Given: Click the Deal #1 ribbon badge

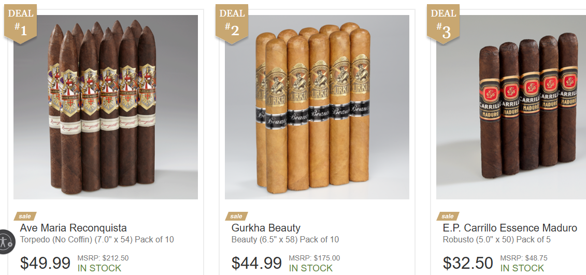Looking at the screenshot, I should pos(21,23).
